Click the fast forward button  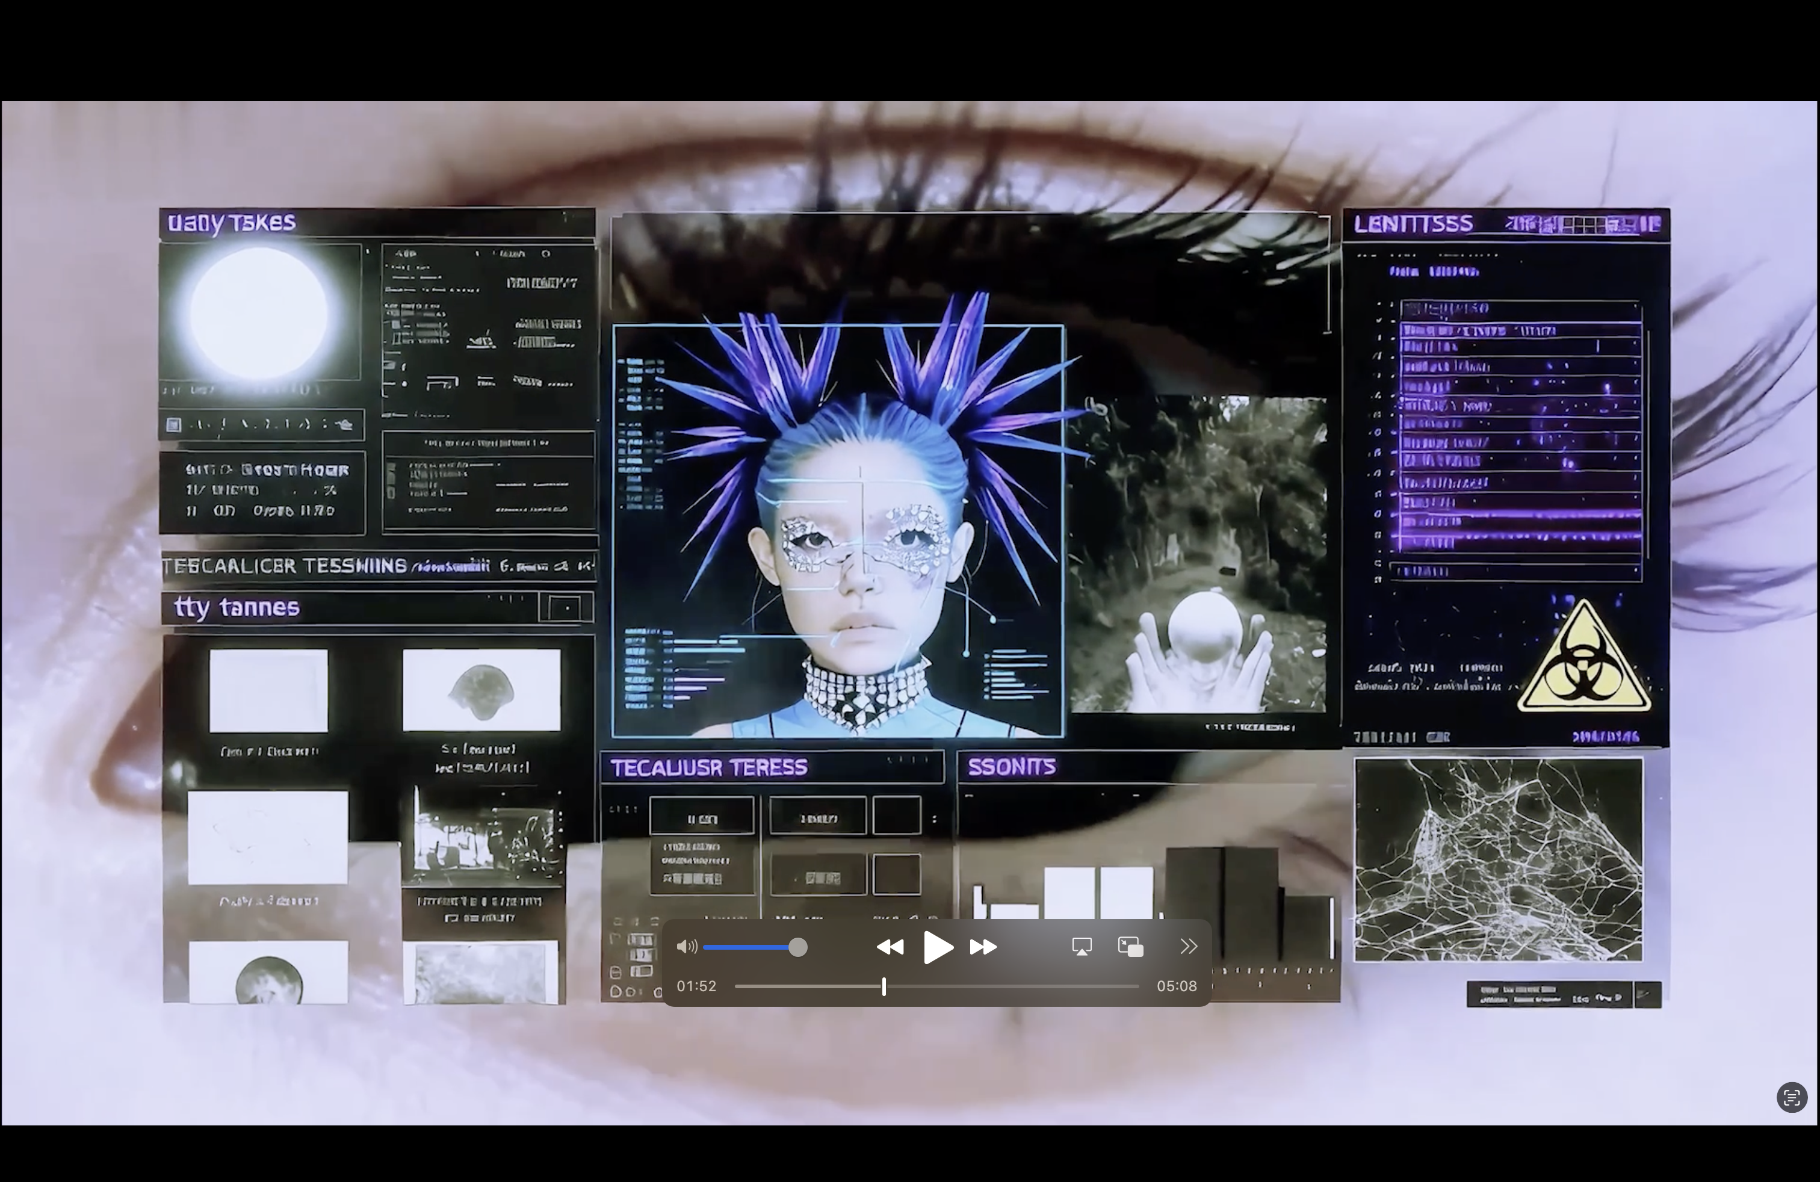coord(983,947)
